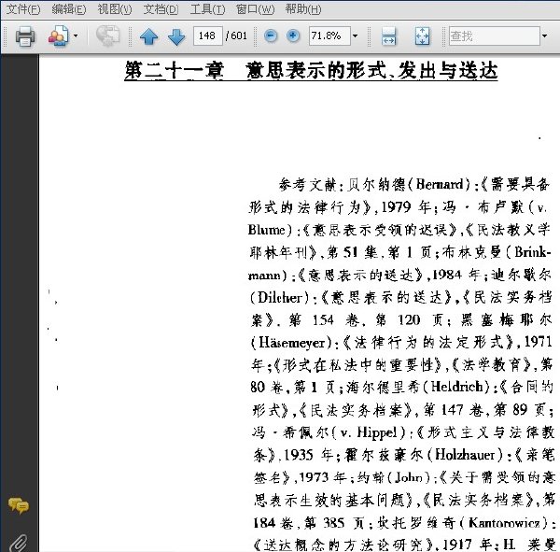Select the fit full page icon
Screen dimensions: 560x552
[422, 36]
